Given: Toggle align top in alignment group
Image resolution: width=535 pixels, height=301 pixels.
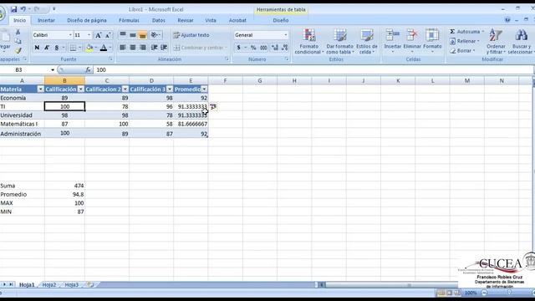Looking at the screenshot, I should point(123,35).
